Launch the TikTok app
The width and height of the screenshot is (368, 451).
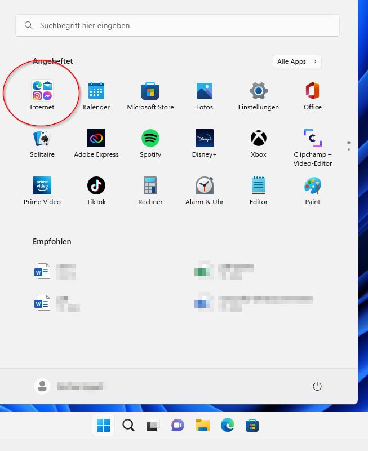(x=96, y=191)
